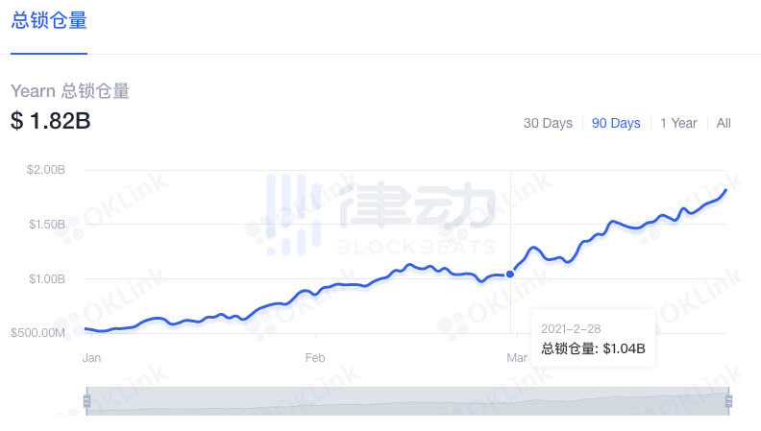This screenshot has height=431, width=761.
Task: Click the right handle of range slider
Action: tap(728, 400)
